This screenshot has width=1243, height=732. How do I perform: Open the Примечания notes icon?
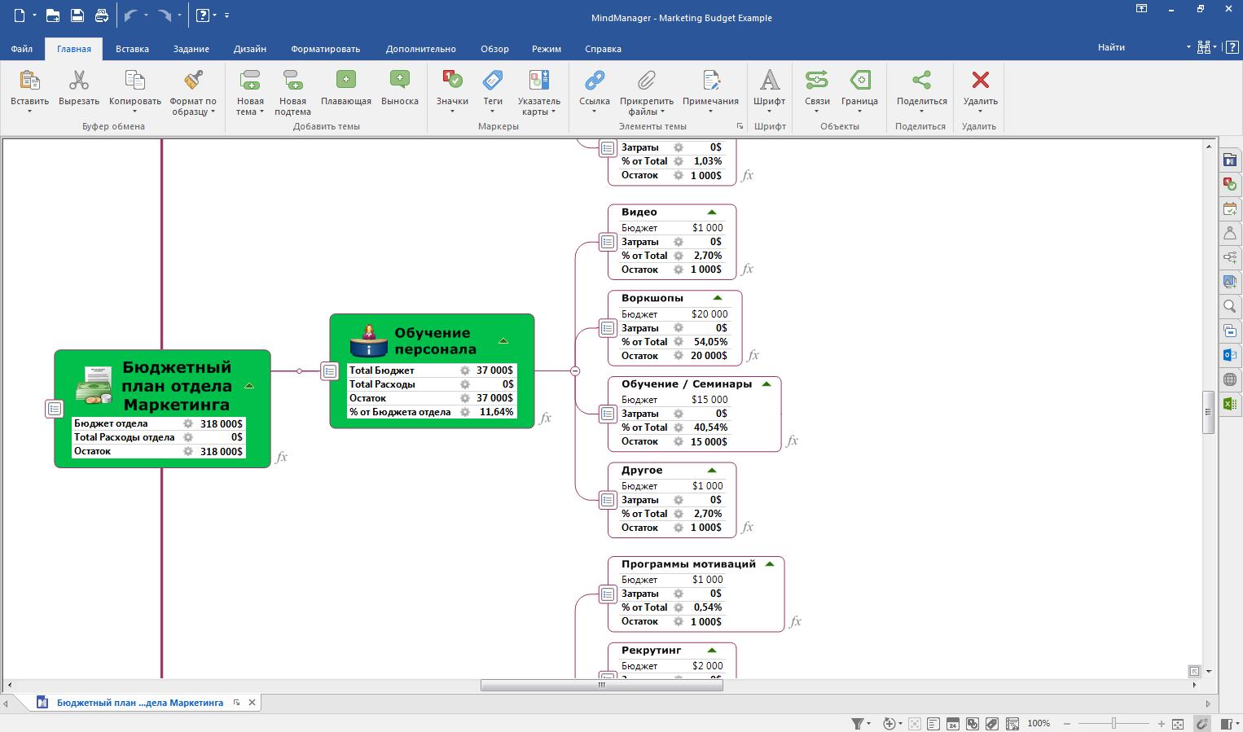pos(711,80)
